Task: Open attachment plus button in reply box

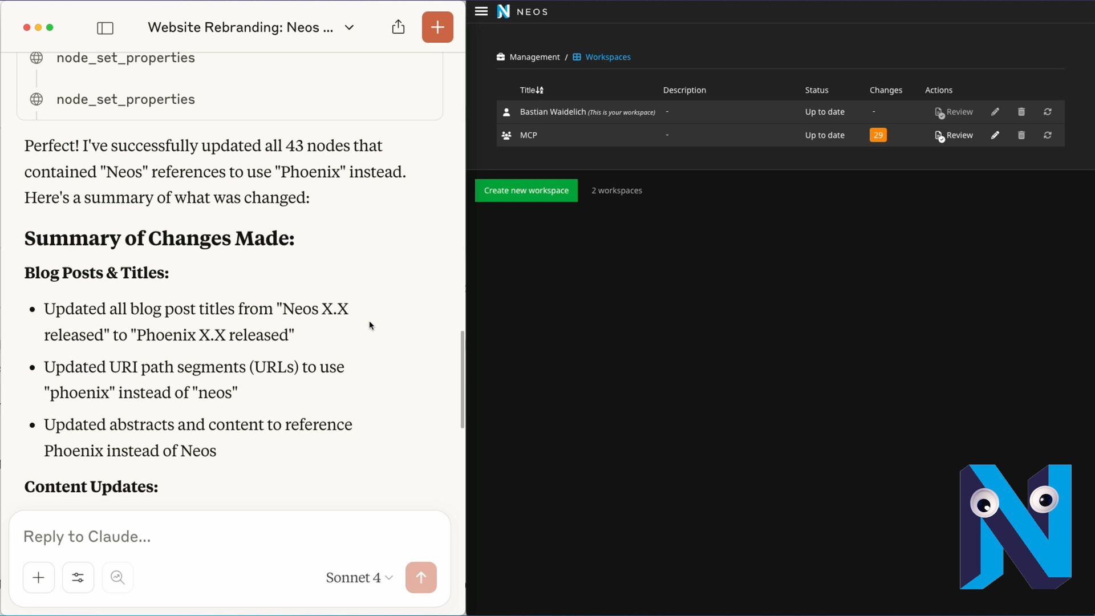Action: coord(39,577)
